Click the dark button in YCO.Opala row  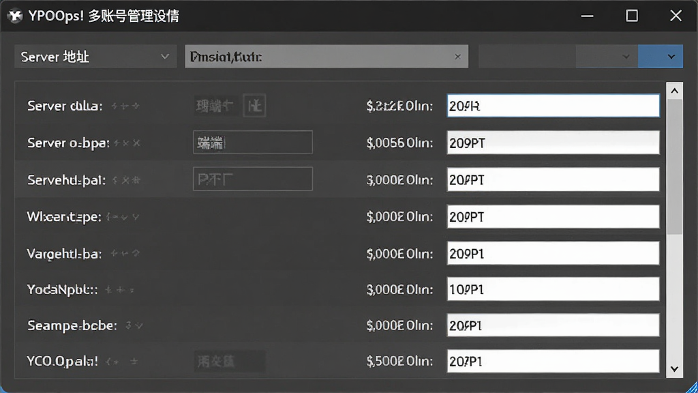point(230,361)
